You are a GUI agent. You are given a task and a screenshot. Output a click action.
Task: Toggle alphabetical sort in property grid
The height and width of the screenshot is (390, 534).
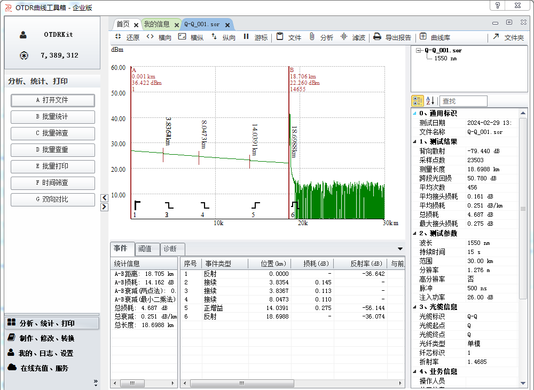(430, 101)
